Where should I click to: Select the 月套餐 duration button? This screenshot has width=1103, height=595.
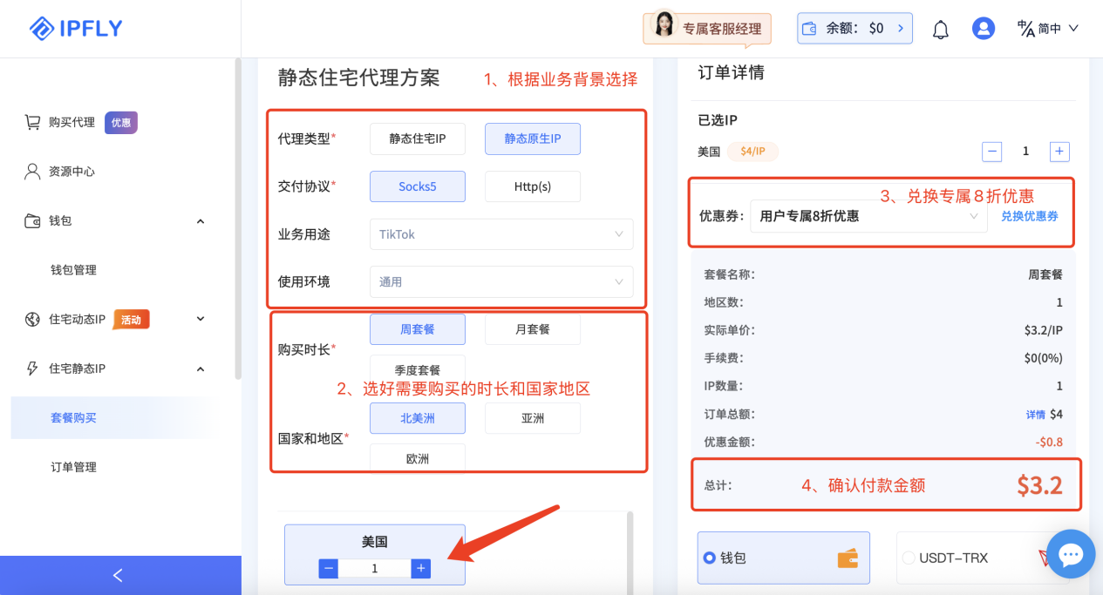(x=532, y=329)
